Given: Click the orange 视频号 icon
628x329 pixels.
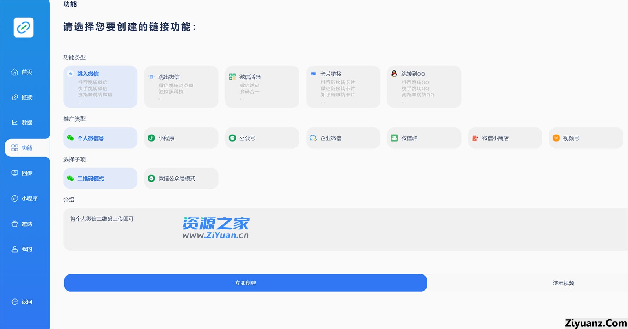Looking at the screenshot, I should tap(556, 138).
